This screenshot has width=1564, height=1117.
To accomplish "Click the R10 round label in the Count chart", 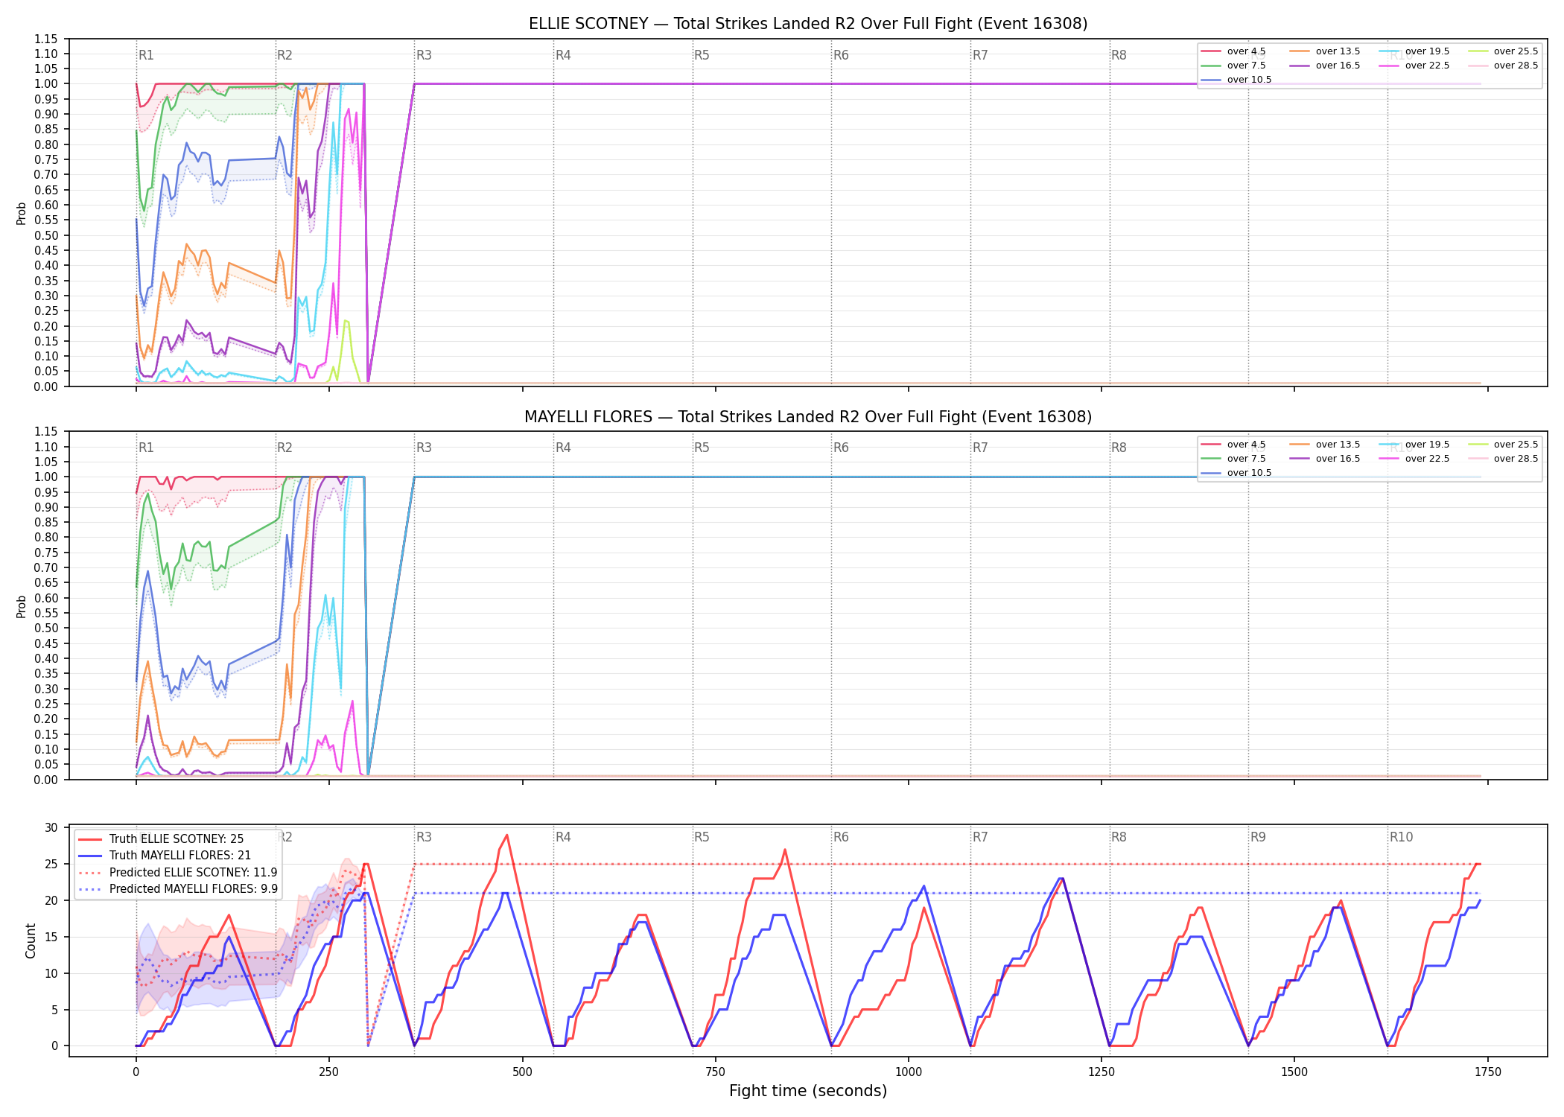I will [x=1401, y=837].
